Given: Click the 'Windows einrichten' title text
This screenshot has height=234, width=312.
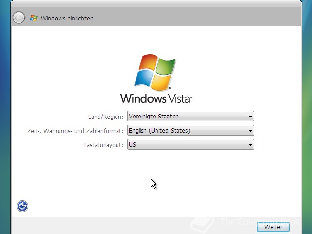Looking at the screenshot, I should click(x=67, y=19).
